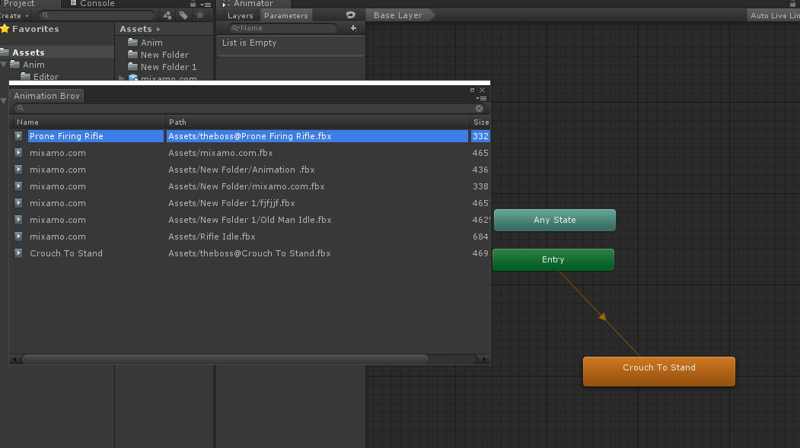
Task: Click play icon for fjfjjf.fbx row
Action: point(18,203)
